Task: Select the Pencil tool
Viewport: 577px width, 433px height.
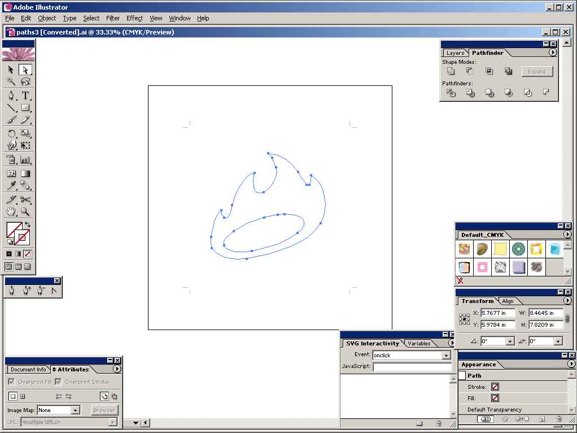Action: pyautogui.click(x=25, y=119)
